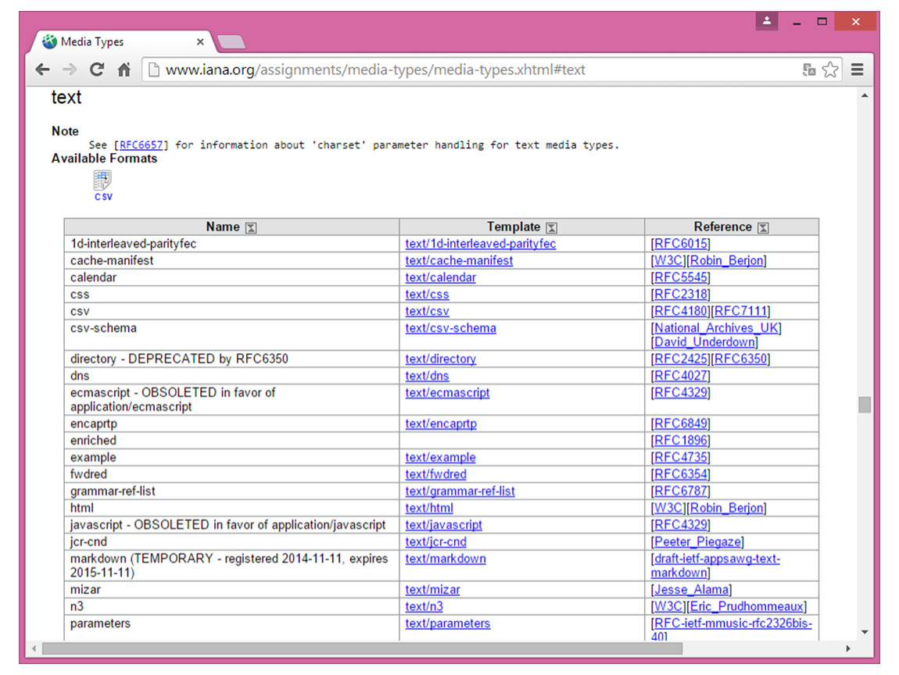Open the National_Archives_UK reference link
This screenshot has width=899, height=675.
point(716,328)
